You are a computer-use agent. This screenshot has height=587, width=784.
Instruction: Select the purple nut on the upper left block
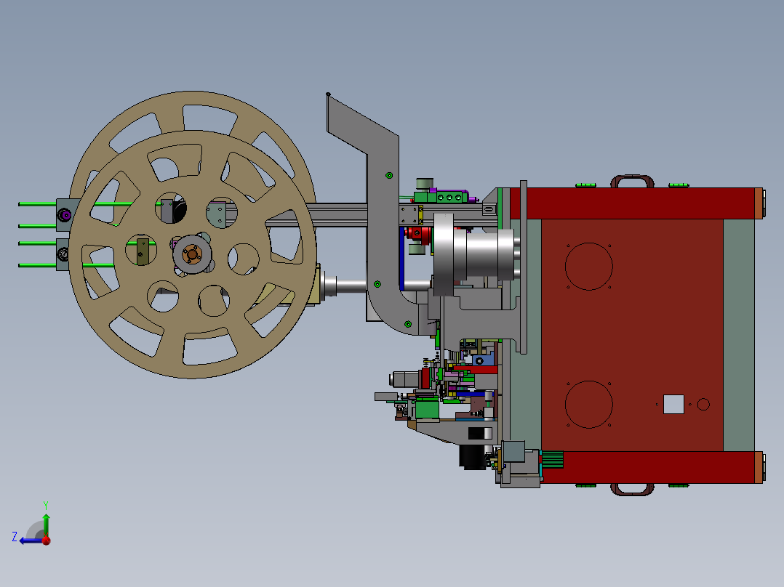coord(65,215)
